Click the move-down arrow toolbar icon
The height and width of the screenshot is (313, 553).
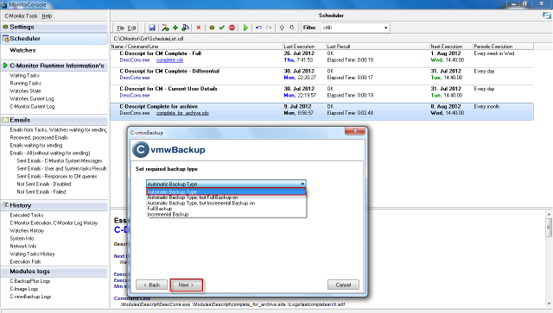[x=292, y=28]
